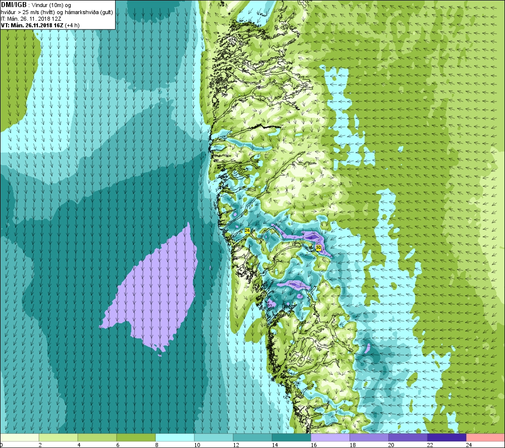
Task: Click scale value 24 under the legend
Action: [x=469, y=445]
